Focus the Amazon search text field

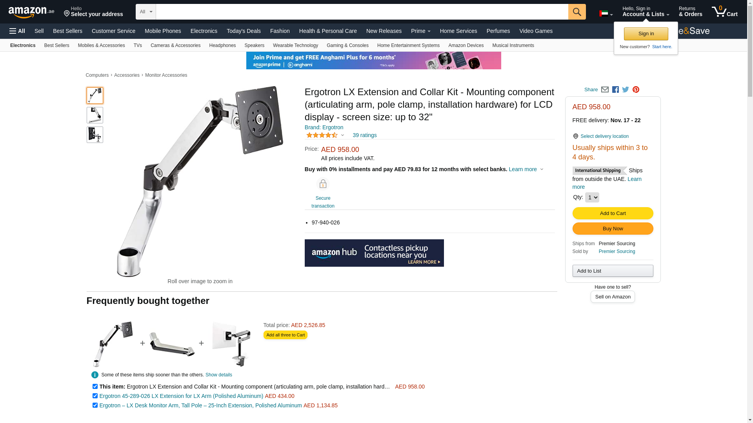pos(362,12)
